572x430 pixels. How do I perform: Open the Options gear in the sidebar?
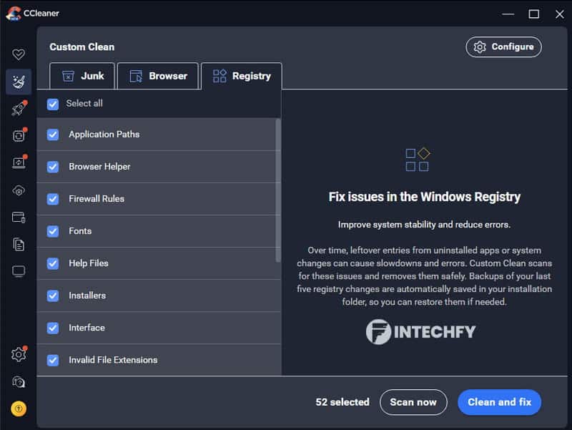[x=19, y=354]
